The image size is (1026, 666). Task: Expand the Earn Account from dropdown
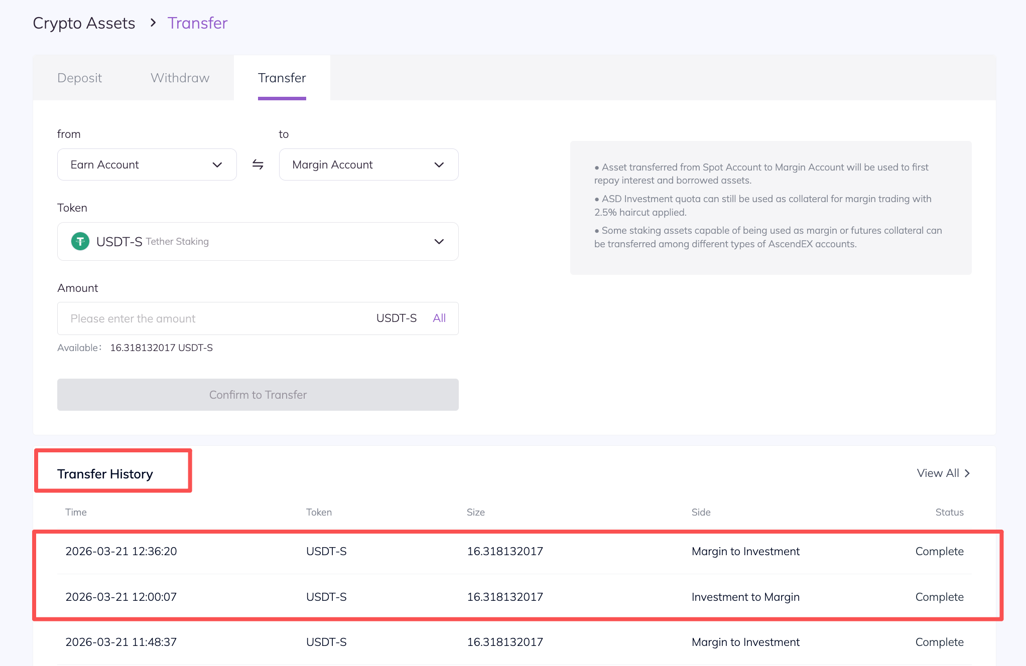(x=147, y=164)
